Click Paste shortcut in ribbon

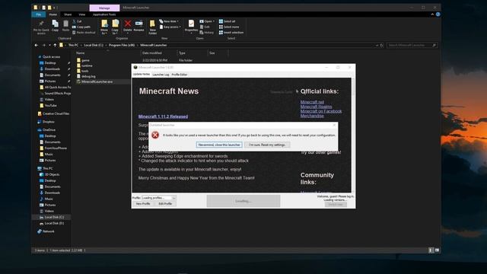84,33
